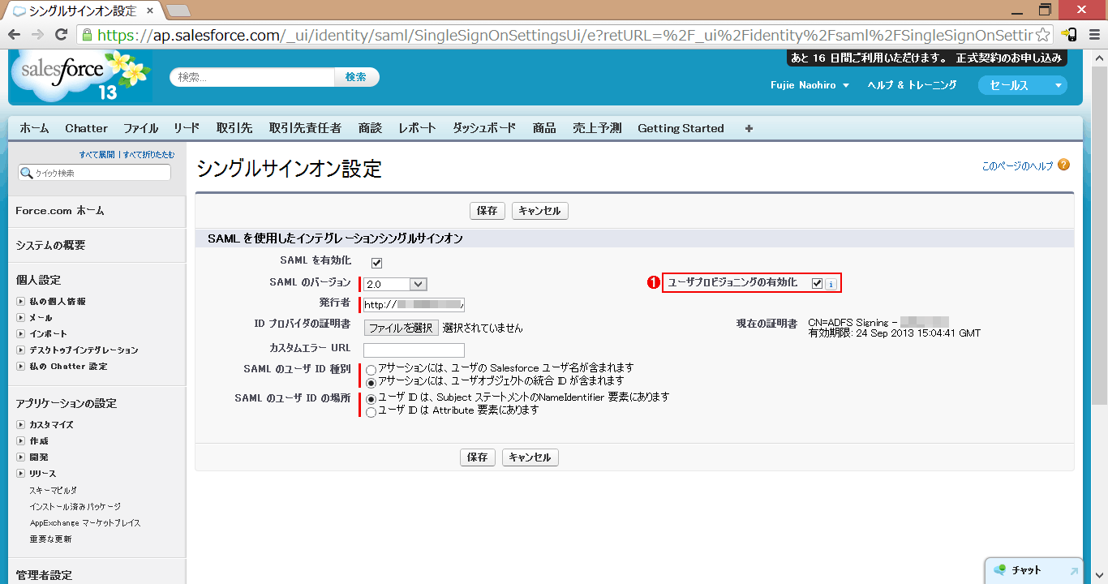Click the browser forward arrow
This screenshot has width=1108, height=584.
[x=37, y=35]
